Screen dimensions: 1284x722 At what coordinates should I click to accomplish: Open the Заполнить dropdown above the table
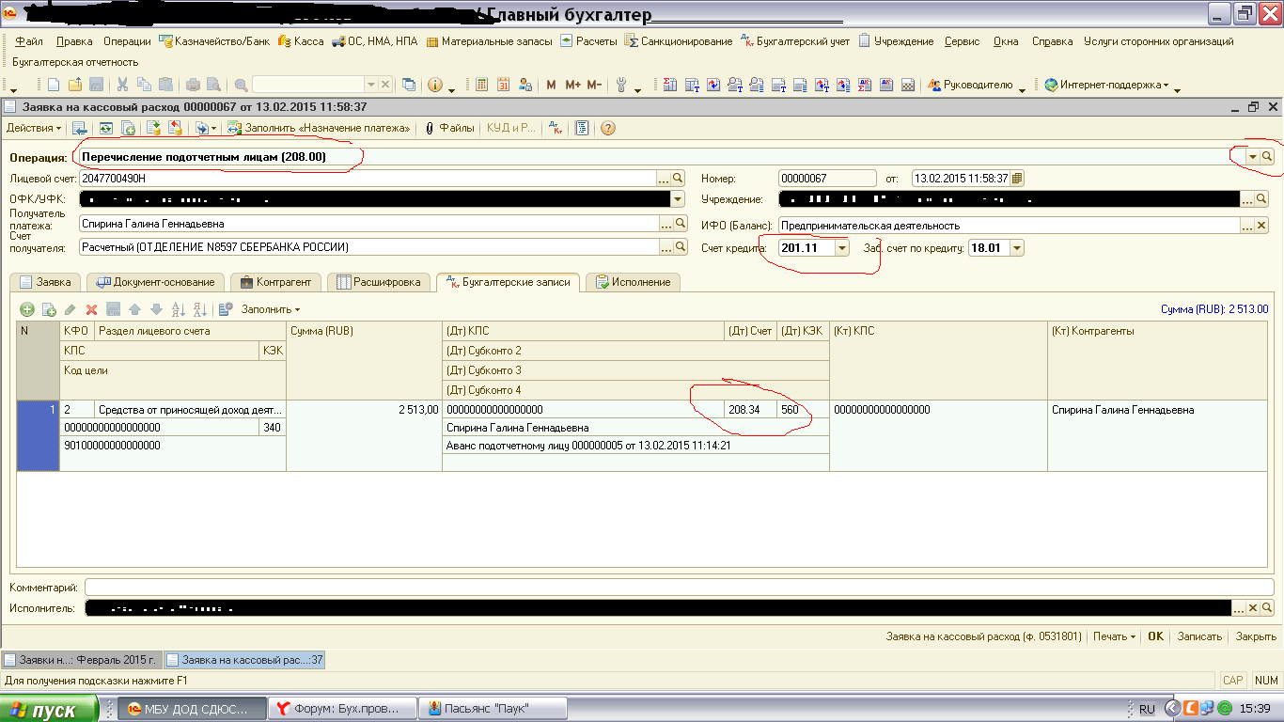pyautogui.click(x=270, y=309)
